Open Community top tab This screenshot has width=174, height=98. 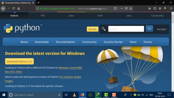(x=157, y=16)
